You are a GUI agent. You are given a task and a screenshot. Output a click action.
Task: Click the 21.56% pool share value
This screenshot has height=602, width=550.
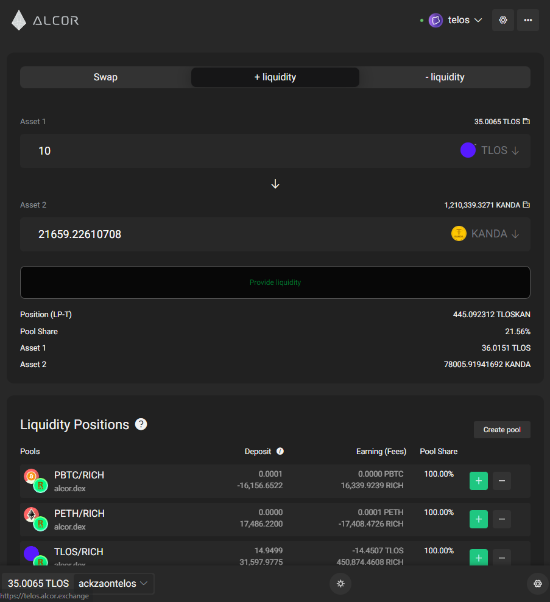pyautogui.click(x=517, y=331)
